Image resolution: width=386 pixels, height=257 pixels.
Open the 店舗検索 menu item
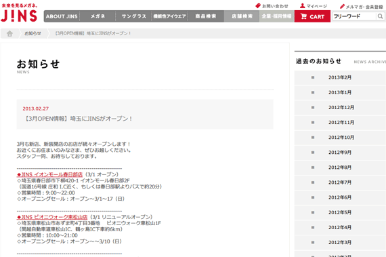click(x=242, y=16)
